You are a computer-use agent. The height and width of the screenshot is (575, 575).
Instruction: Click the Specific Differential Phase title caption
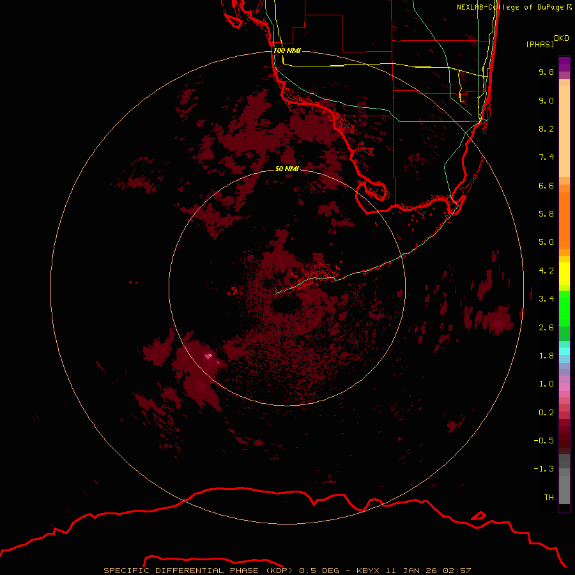click(287, 571)
